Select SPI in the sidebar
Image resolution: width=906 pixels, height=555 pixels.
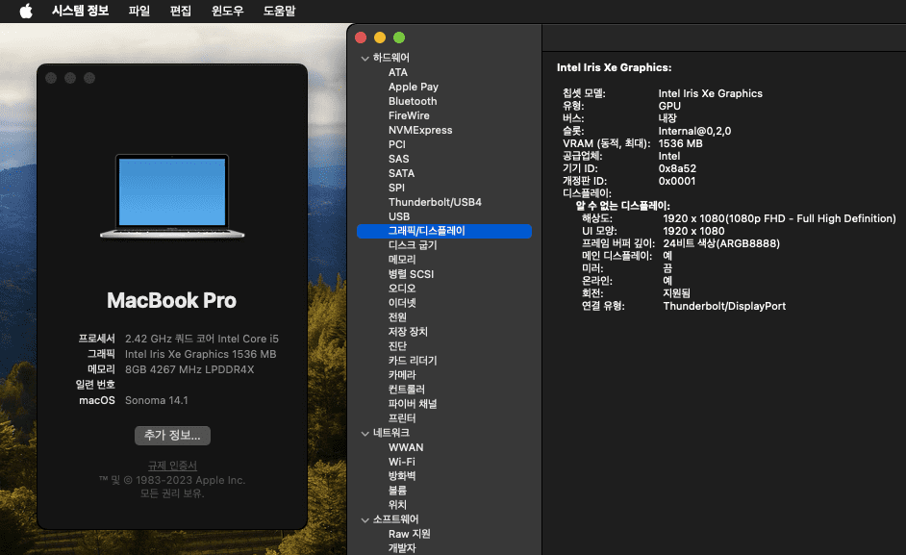point(396,188)
